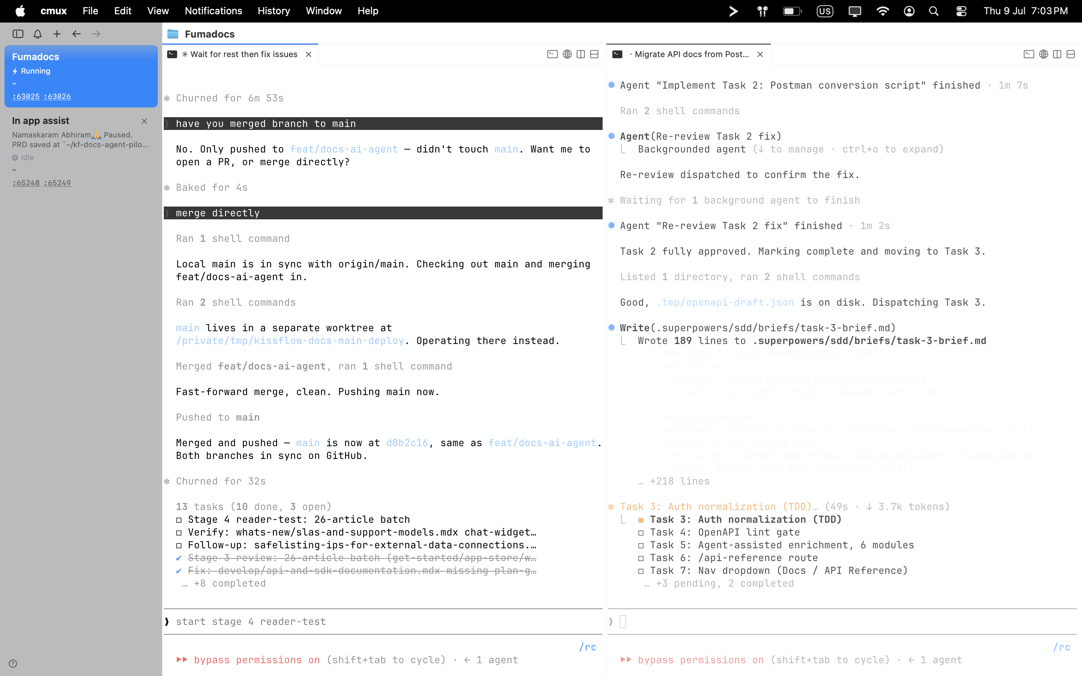Split left pane horizontally icon
1082x676 pixels.
tap(594, 54)
